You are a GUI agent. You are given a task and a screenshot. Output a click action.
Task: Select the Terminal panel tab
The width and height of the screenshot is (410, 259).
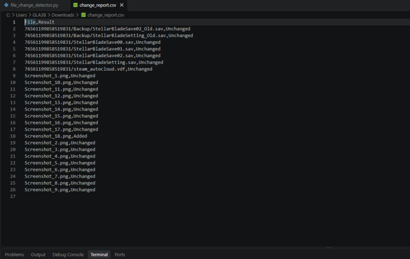click(99, 254)
